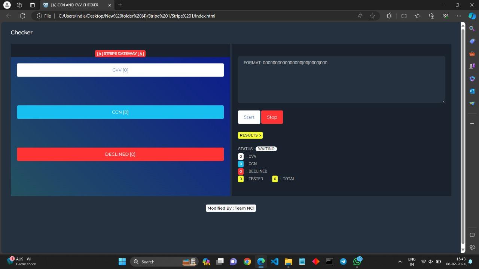Click the red DECLINED [0] bar
The image size is (479, 269).
[x=120, y=154]
